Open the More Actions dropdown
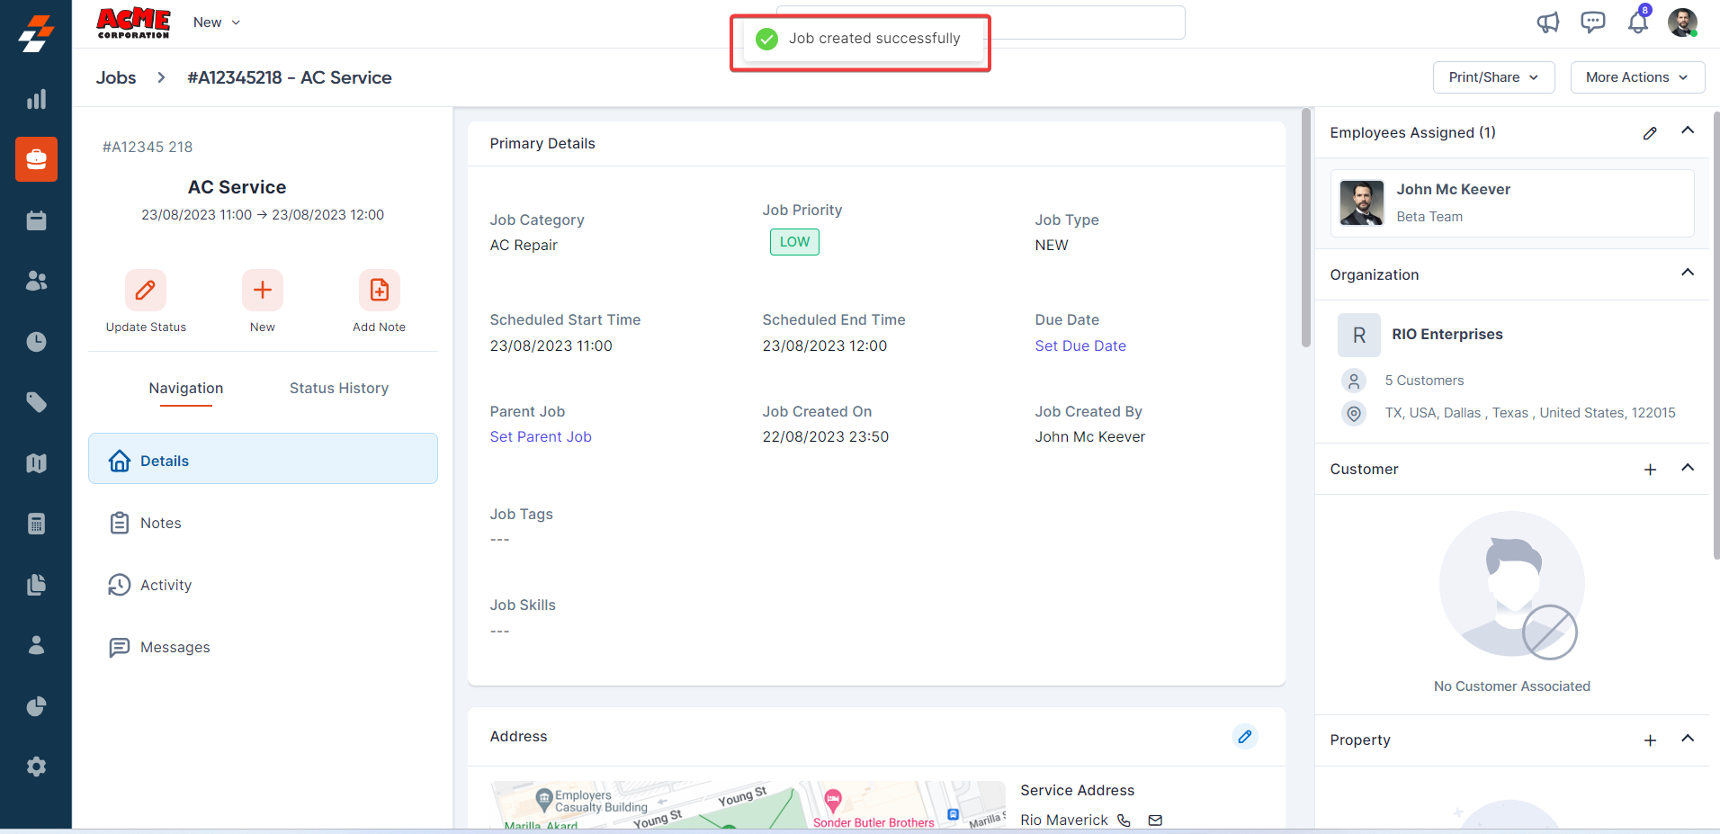Viewport: 1720px width, 834px height. (x=1636, y=77)
